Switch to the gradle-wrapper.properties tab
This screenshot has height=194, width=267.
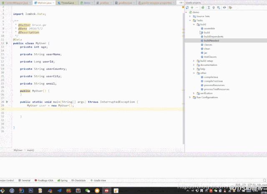(x=156, y=3)
